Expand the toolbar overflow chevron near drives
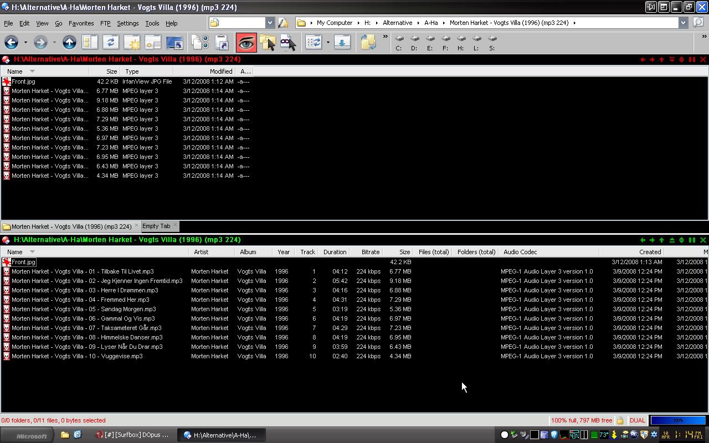The image size is (709, 443). [x=385, y=37]
